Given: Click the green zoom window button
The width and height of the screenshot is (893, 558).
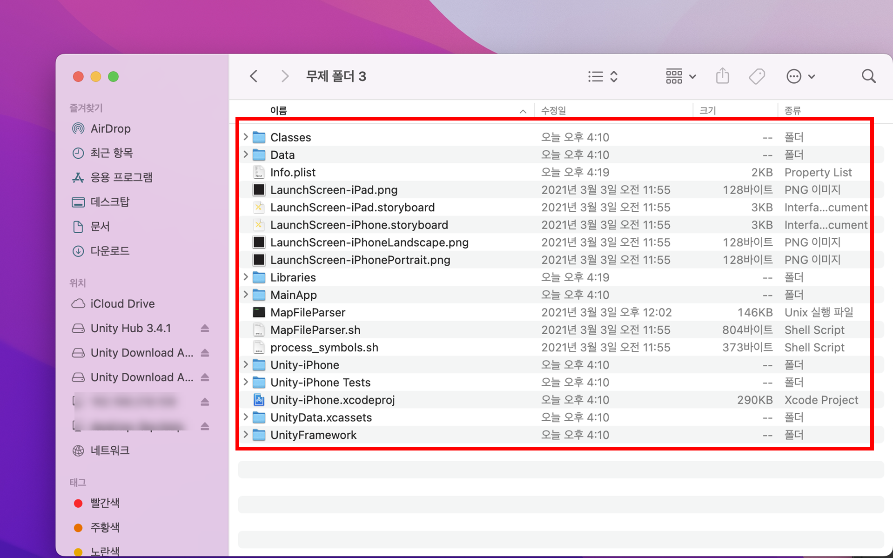Looking at the screenshot, I should (113, 76).
